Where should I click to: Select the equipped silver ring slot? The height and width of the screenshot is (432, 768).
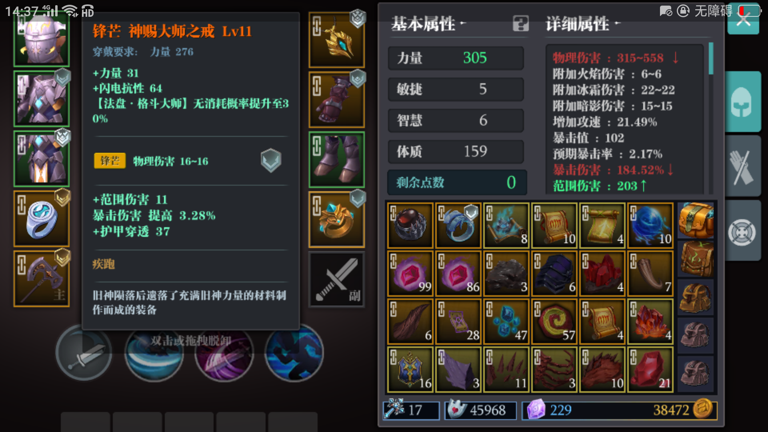pyautogui.click(x=42, y=219)
